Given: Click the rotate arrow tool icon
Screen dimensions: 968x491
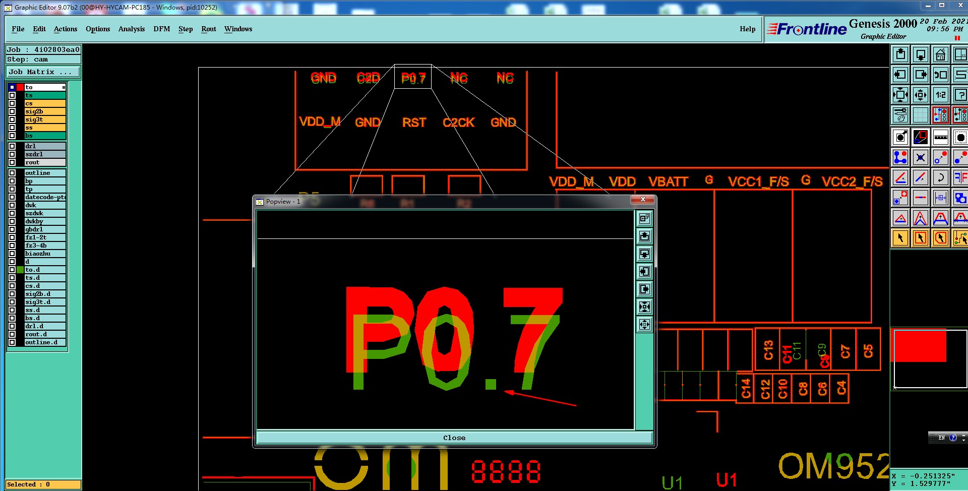Looking at the screenshot, I should click(x=941, y=177).
